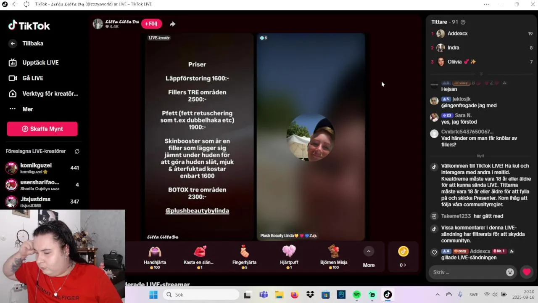This screenshot has width=538, height=303.
Task: Open Verktyg för kreatörer menu item
Action: 43,93
